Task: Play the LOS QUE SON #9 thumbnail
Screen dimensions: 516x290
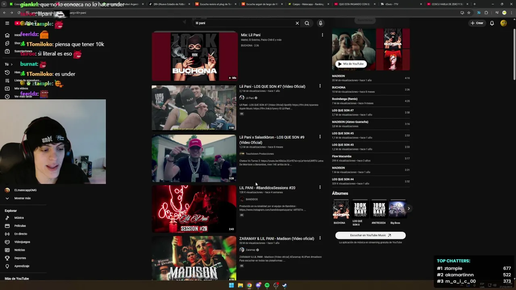Action: click(x=194, y=158)
